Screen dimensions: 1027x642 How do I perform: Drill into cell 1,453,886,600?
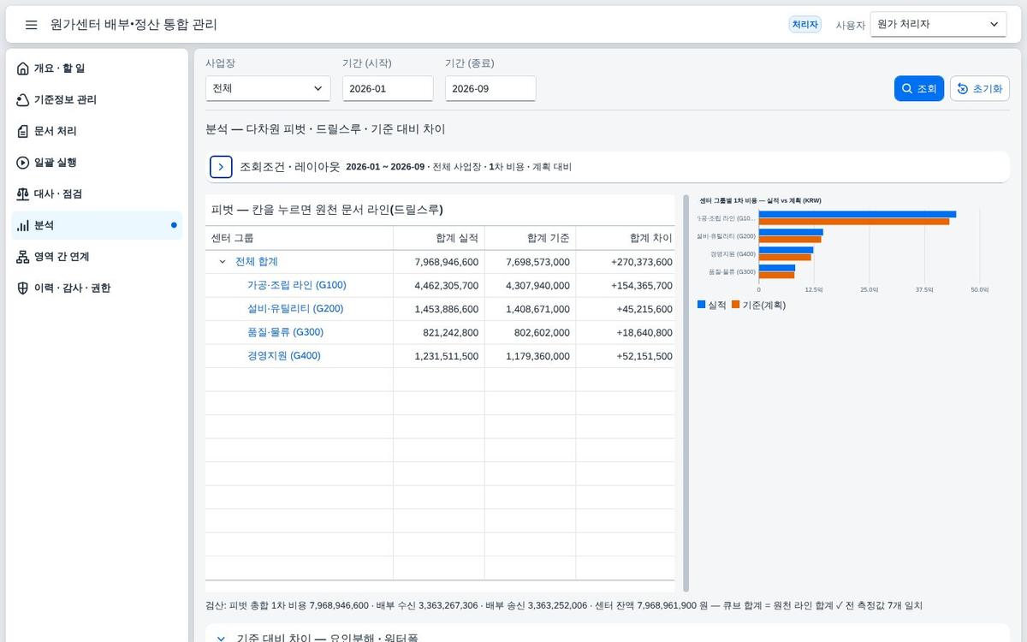tap(439, 308)
